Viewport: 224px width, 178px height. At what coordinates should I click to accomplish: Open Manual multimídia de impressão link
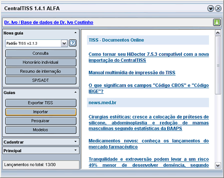coord(132,73)
